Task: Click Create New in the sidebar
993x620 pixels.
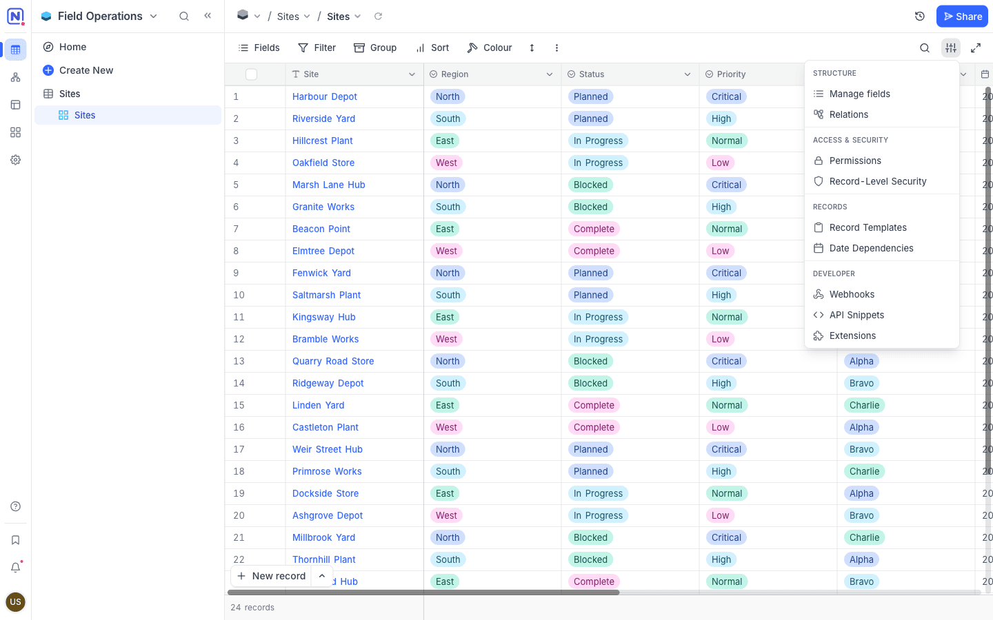Action: [x=128, y=70]
